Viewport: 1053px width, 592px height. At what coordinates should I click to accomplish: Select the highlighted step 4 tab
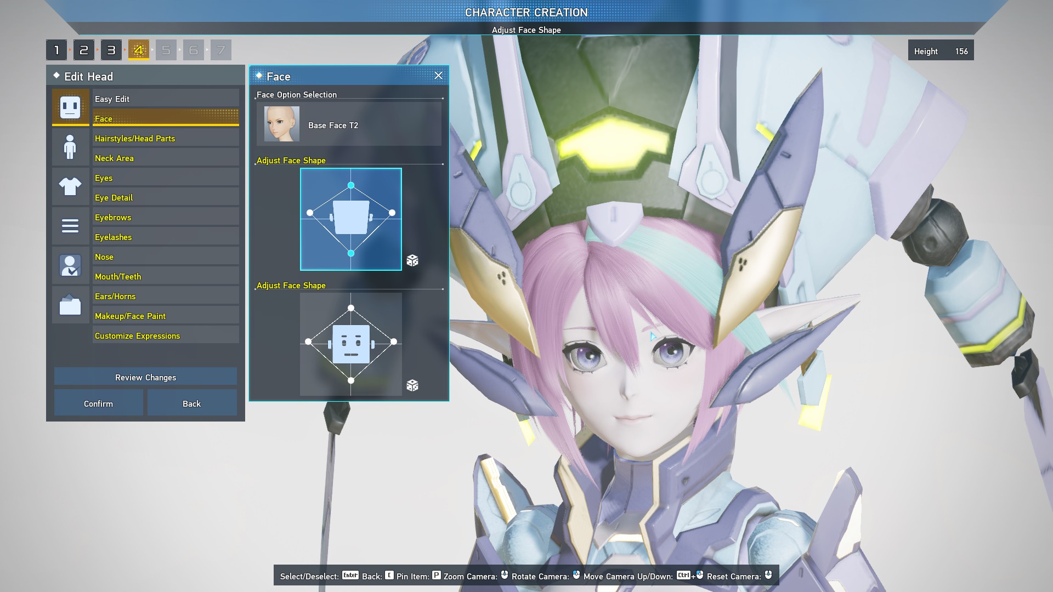point(139,49)
